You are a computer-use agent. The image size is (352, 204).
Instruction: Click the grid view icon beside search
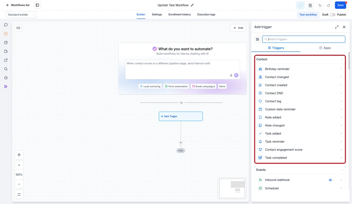tap(258, 39)
